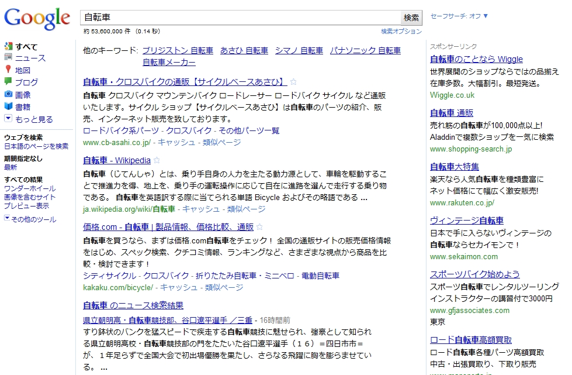Open news article 県立朝明高・自転車競技部
The height and width of the screenshot is (375, 572).
(168, 320)
